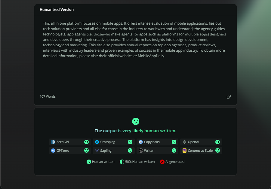Click the OpenAI logo icon

tap(184, 142)
